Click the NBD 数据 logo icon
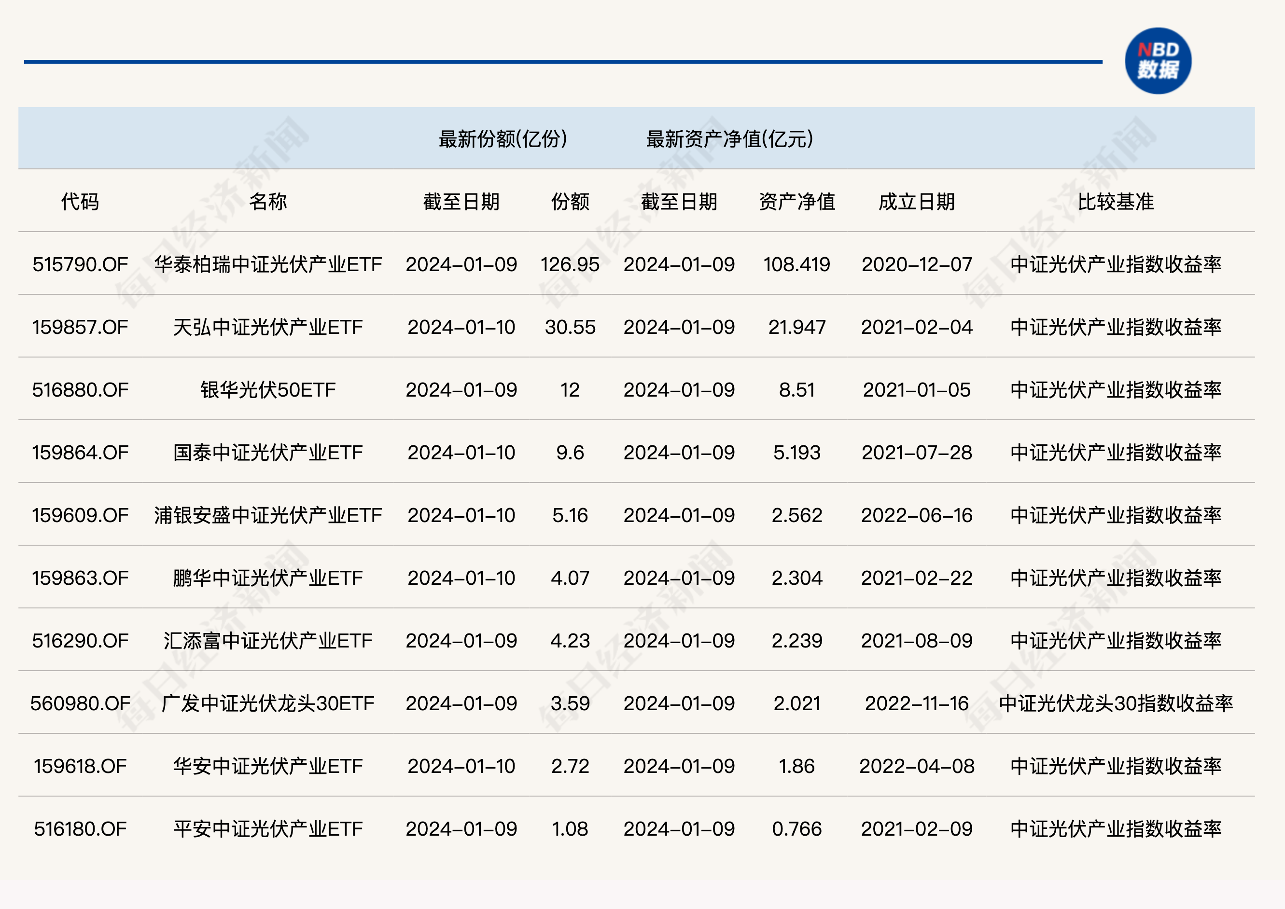Screen dimensions: 1285x909 pos(1158,60)
